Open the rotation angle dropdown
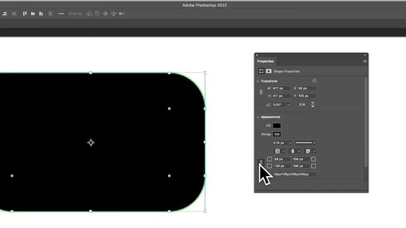406x228 pixels. (288, 104)
